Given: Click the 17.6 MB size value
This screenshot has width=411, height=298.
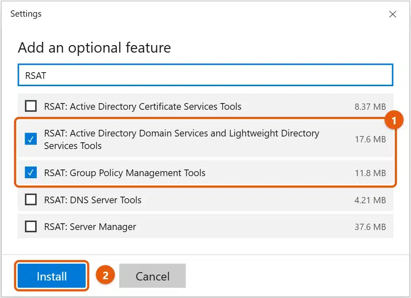Looking at the screenshot, I should (x=370, y=139).
